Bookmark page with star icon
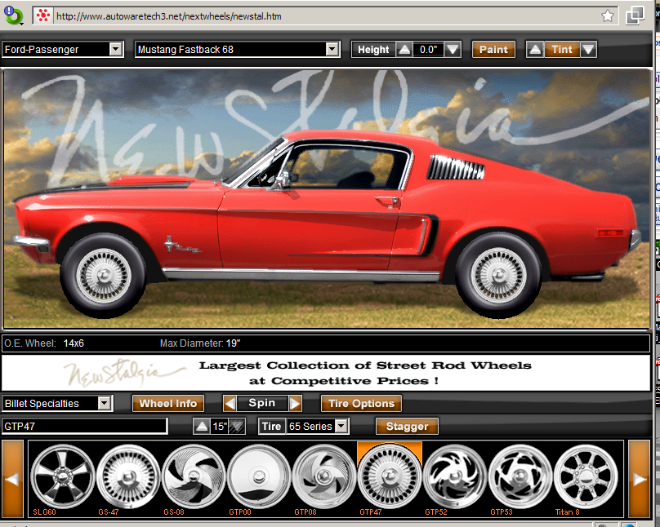 608,15
